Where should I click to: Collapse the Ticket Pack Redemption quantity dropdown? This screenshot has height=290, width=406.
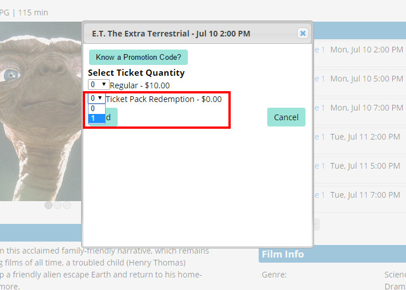click(96, 99)
